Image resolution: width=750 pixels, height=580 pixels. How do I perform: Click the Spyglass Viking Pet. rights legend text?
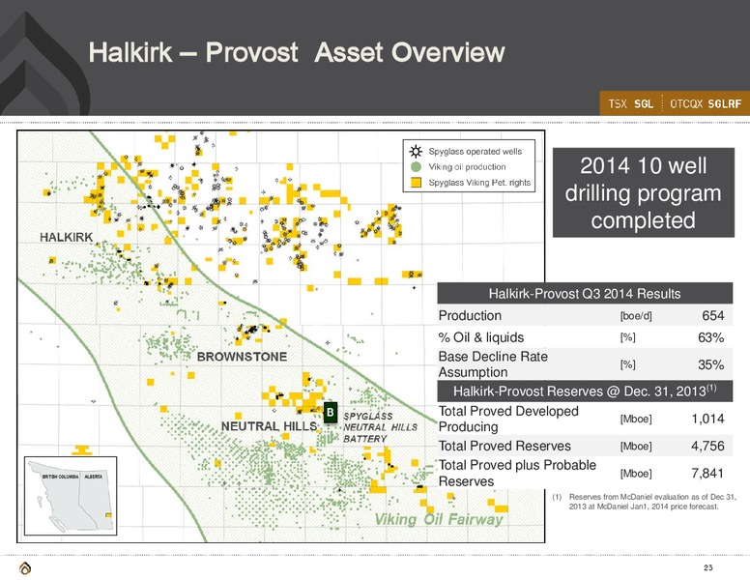(x=479, y=183)
